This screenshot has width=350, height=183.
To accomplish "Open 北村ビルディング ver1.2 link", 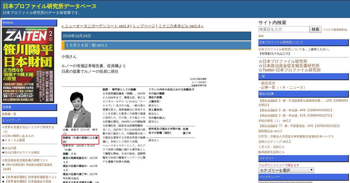I will (274, 141).
